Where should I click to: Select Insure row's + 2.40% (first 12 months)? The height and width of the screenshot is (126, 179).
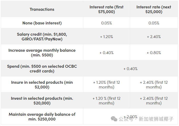tap(154, 85)
